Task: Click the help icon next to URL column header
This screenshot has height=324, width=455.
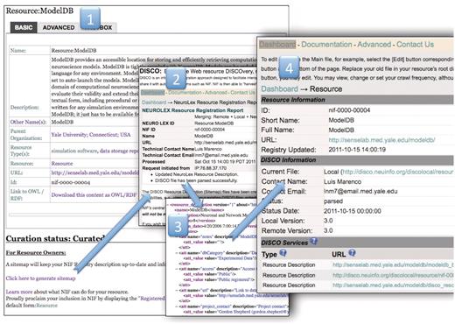Action: 352,253
